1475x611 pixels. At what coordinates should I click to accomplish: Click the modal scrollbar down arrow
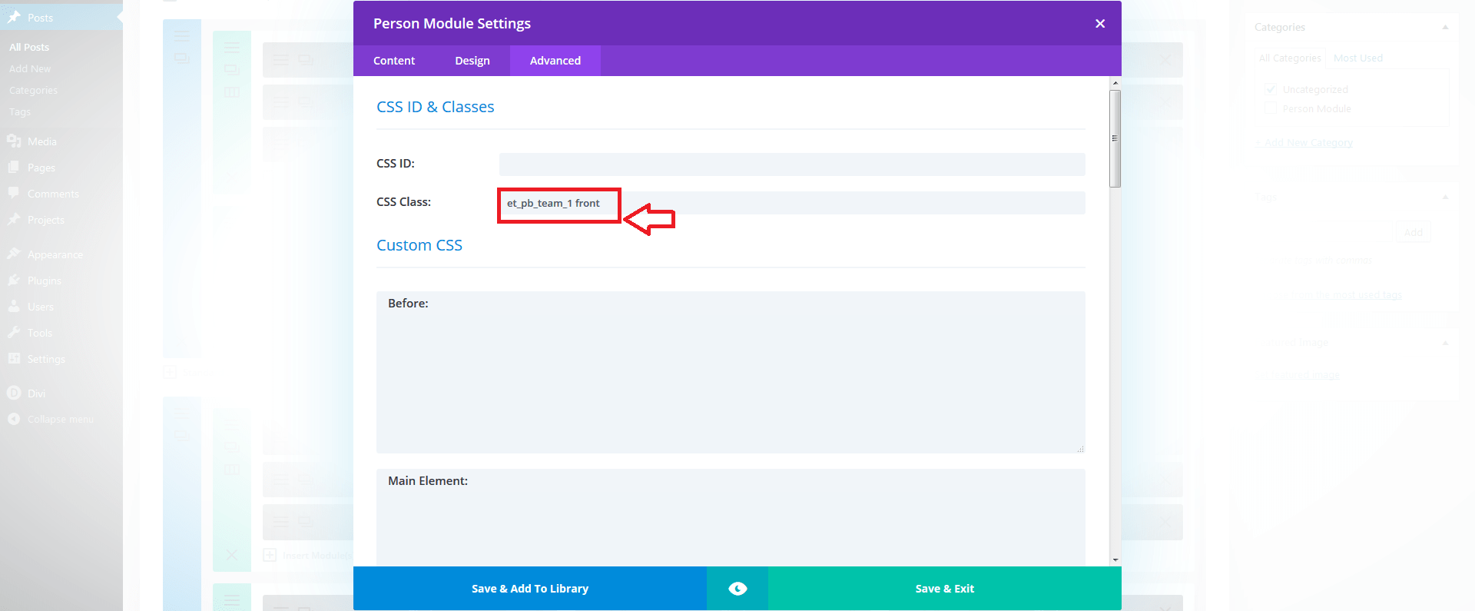click(x=1115, y=560)
